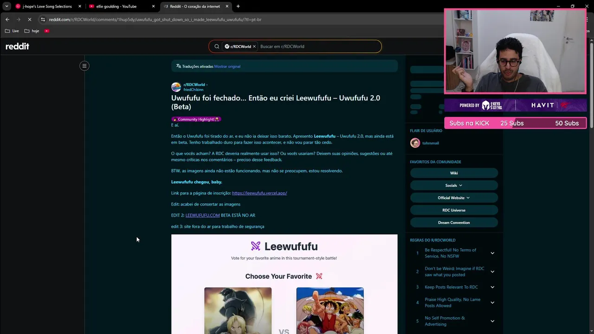Screen dimensions: 594x334
Task: Open the hoje bookmarks folder
Action: click(x=32, y=31)
